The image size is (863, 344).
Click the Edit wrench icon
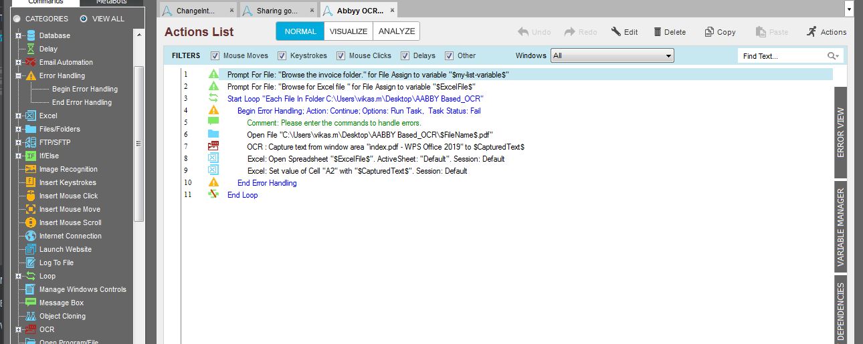(x=616, y=32)
